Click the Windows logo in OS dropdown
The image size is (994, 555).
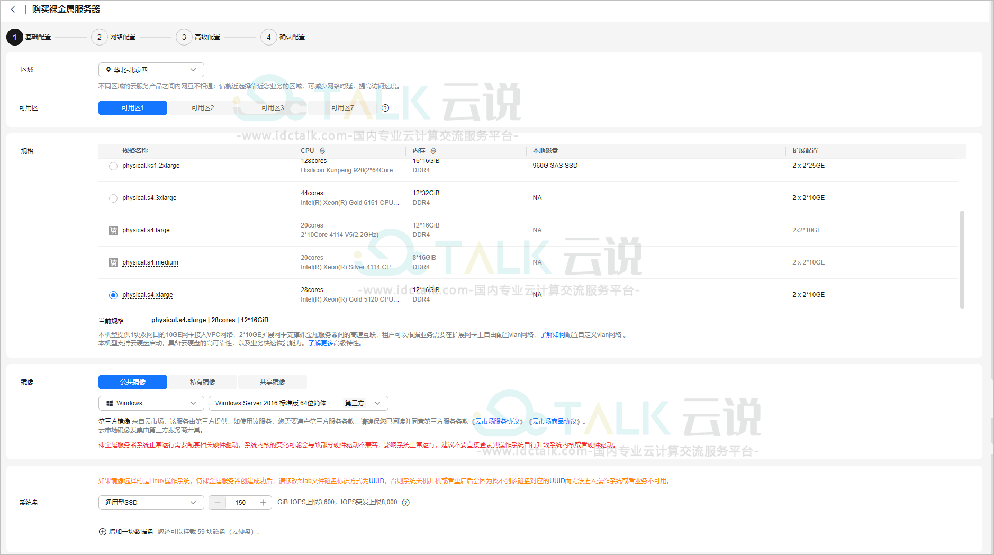110,403
